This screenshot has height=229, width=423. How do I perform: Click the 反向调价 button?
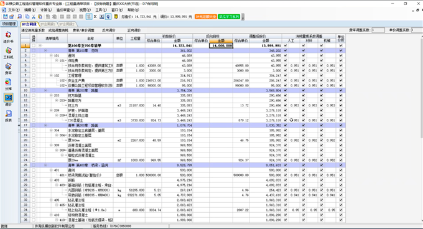click(x=109, y=30)
